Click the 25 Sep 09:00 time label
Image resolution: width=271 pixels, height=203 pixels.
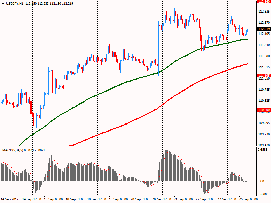248,199
